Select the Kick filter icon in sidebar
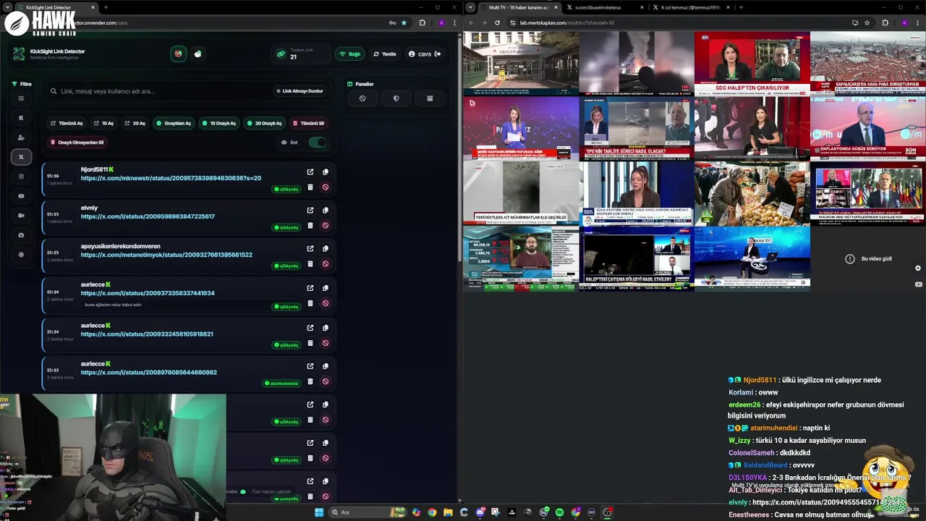The image size is (926, 521). 21,117
